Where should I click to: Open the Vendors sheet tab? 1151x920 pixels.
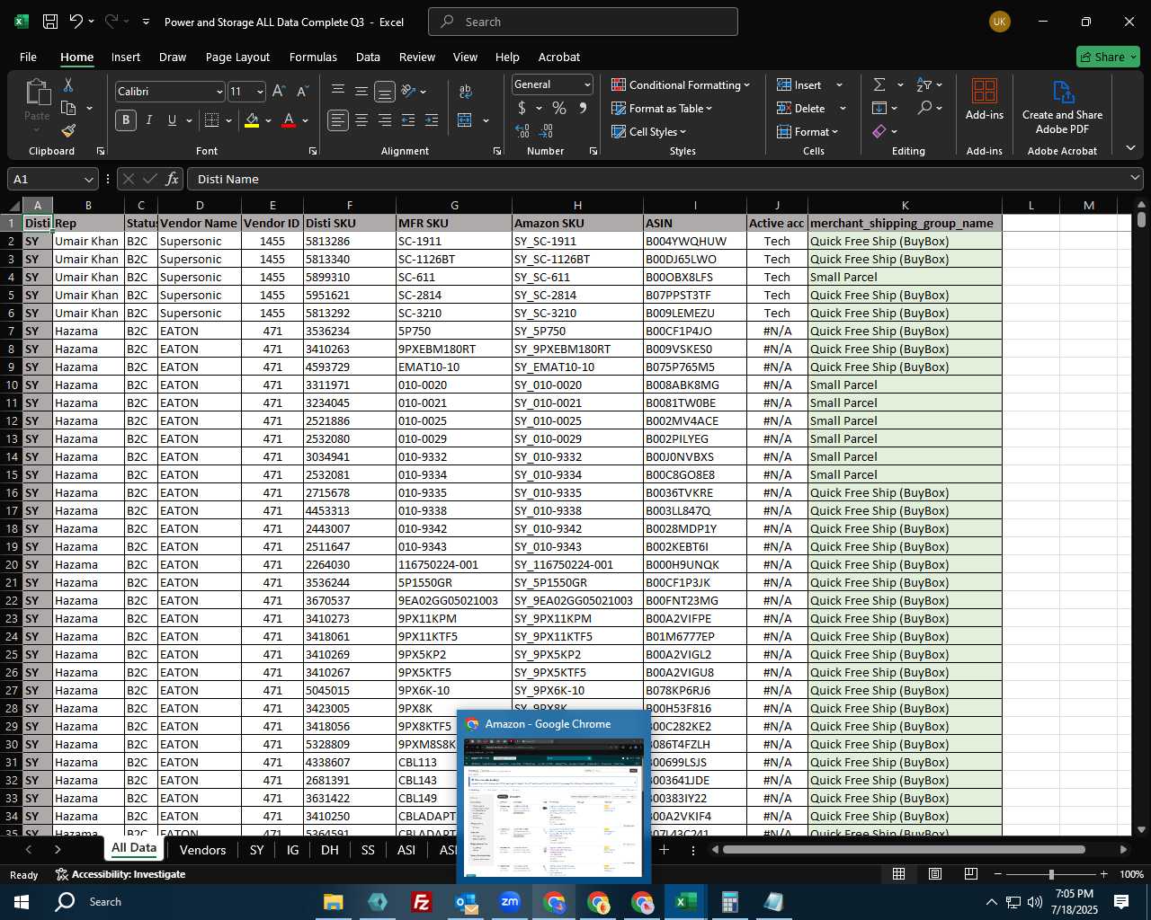click(202, 850)
